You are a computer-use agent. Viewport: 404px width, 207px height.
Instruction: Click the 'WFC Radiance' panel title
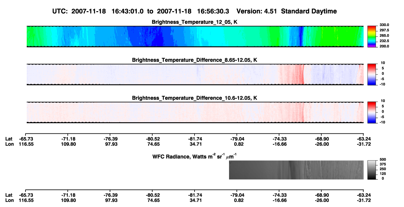pos(195,156)
